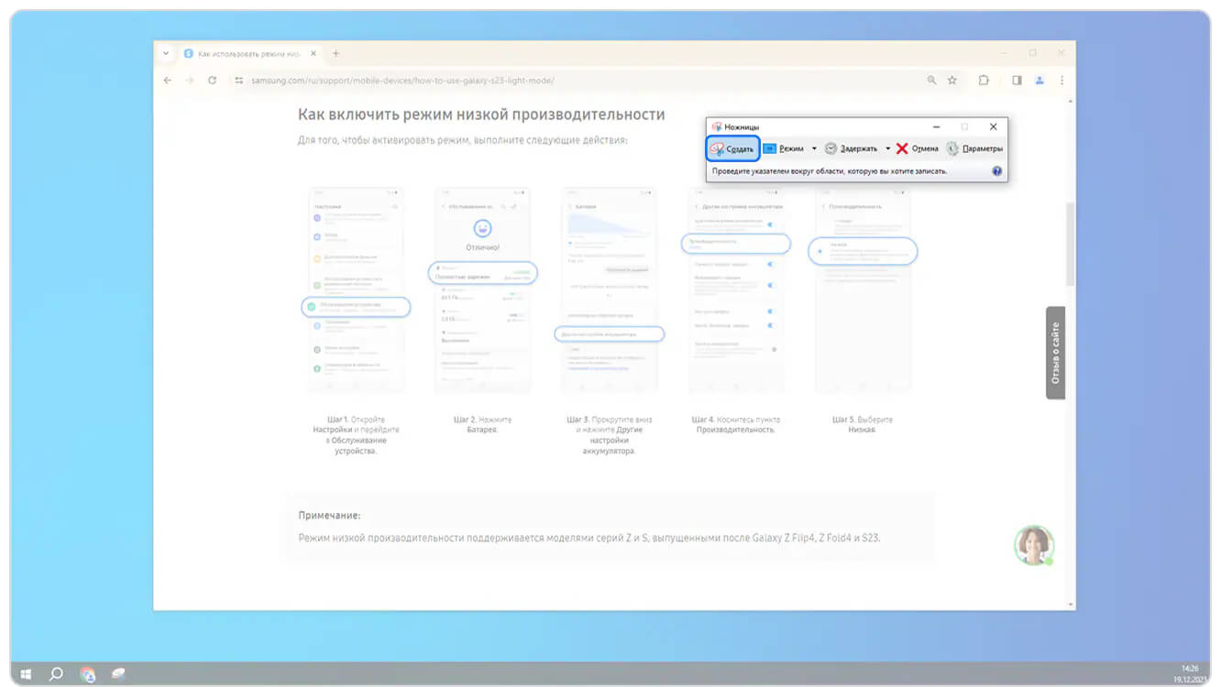Open the Chrome three-dot menu
The image size is (1221, 687).
point(1061,81)
